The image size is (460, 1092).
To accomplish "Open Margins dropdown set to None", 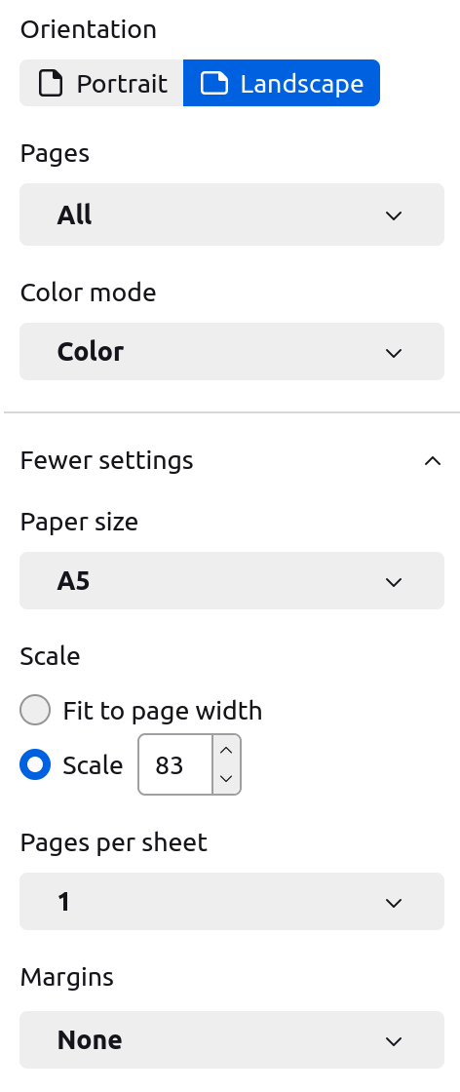I will click(x=232, y=1039).
